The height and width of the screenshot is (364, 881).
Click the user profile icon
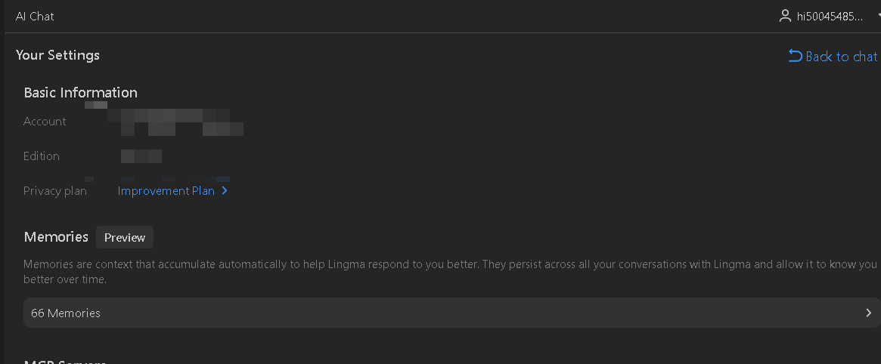785,17
